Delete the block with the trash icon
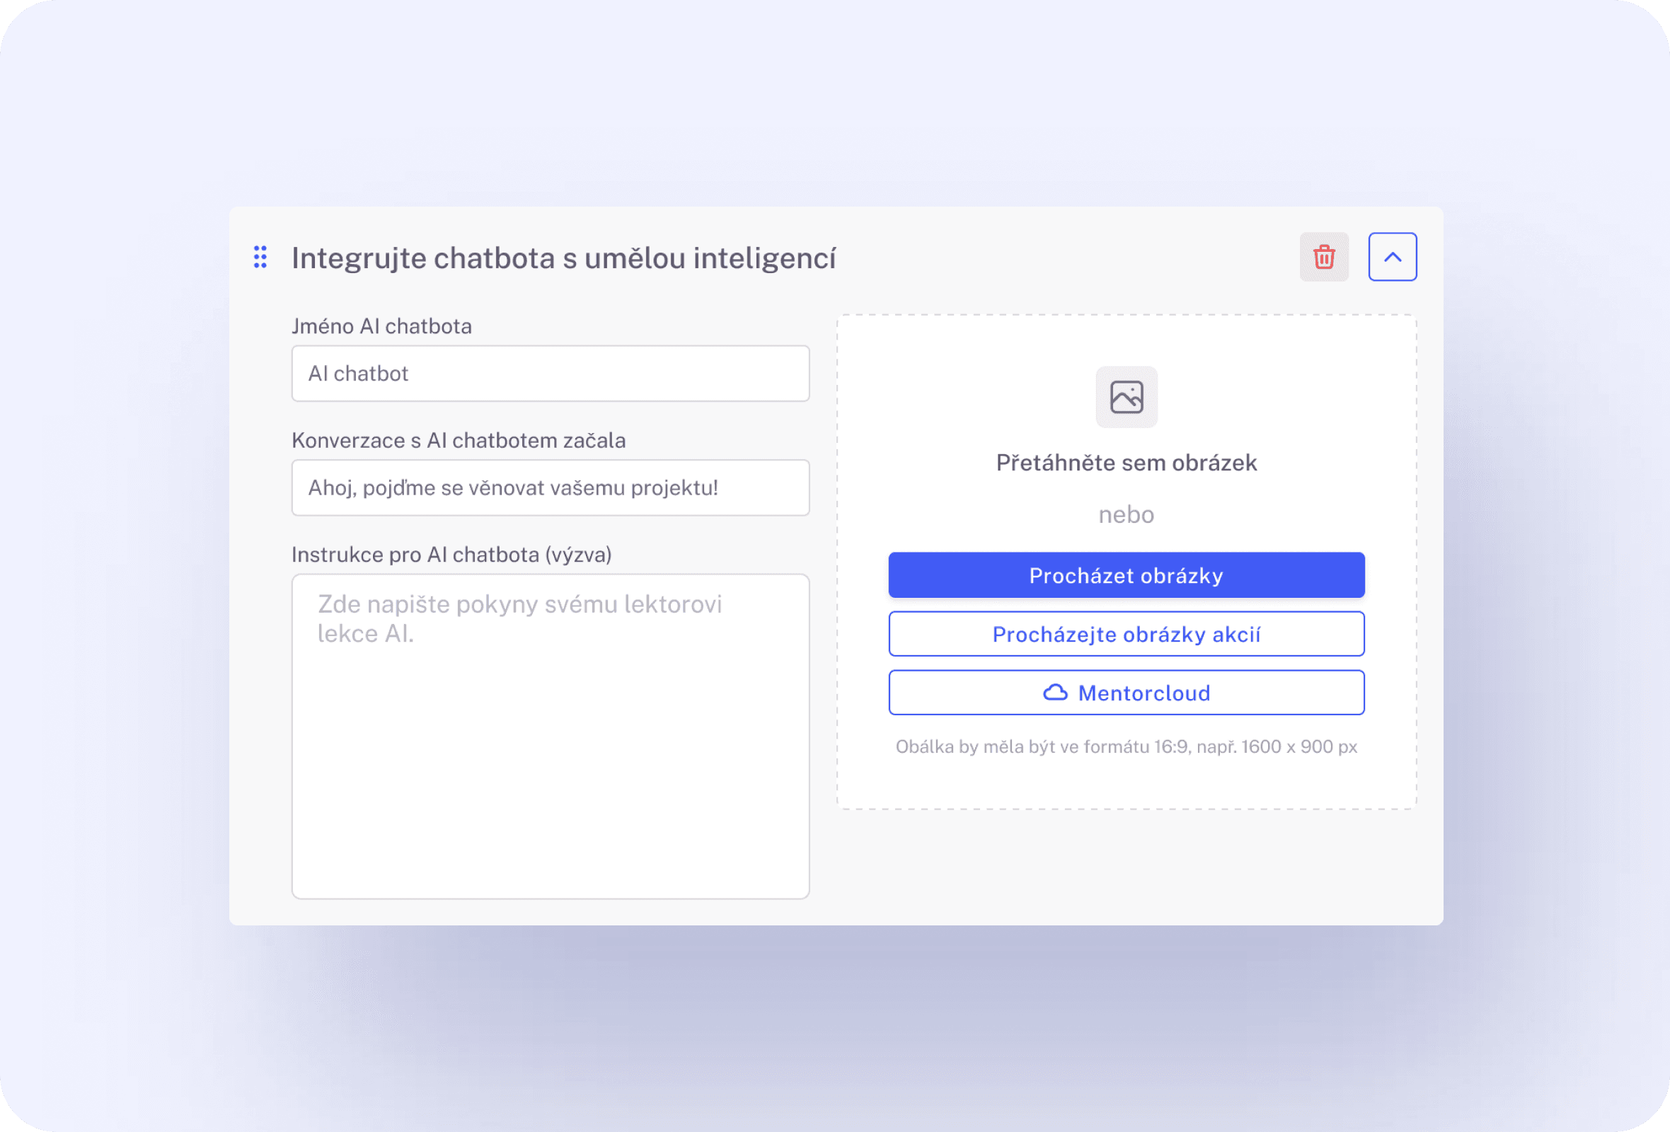The width and height of the screenshot is (1670, 1132). pos(1324,257)
